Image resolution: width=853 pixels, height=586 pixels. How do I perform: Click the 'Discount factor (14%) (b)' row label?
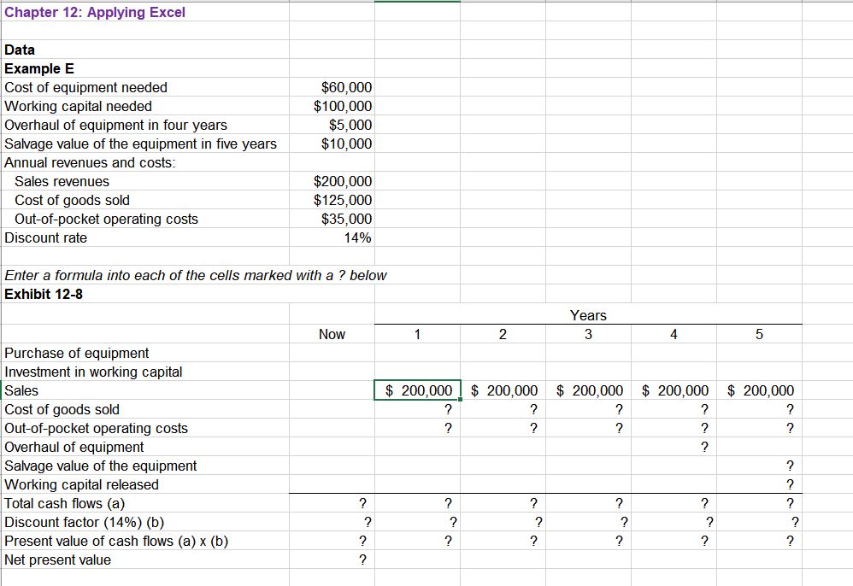(x=85, y=523)
